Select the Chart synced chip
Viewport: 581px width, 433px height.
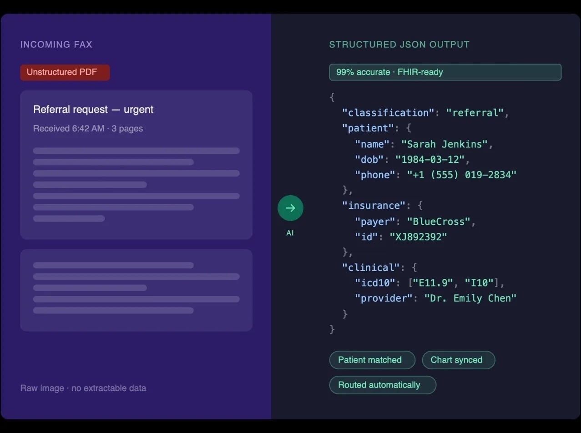coord(459,360)
